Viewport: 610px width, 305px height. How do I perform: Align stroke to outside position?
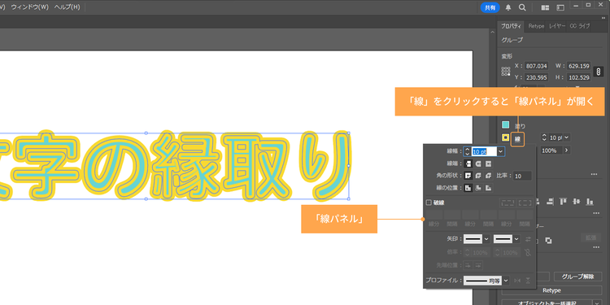tap(489, 188)
